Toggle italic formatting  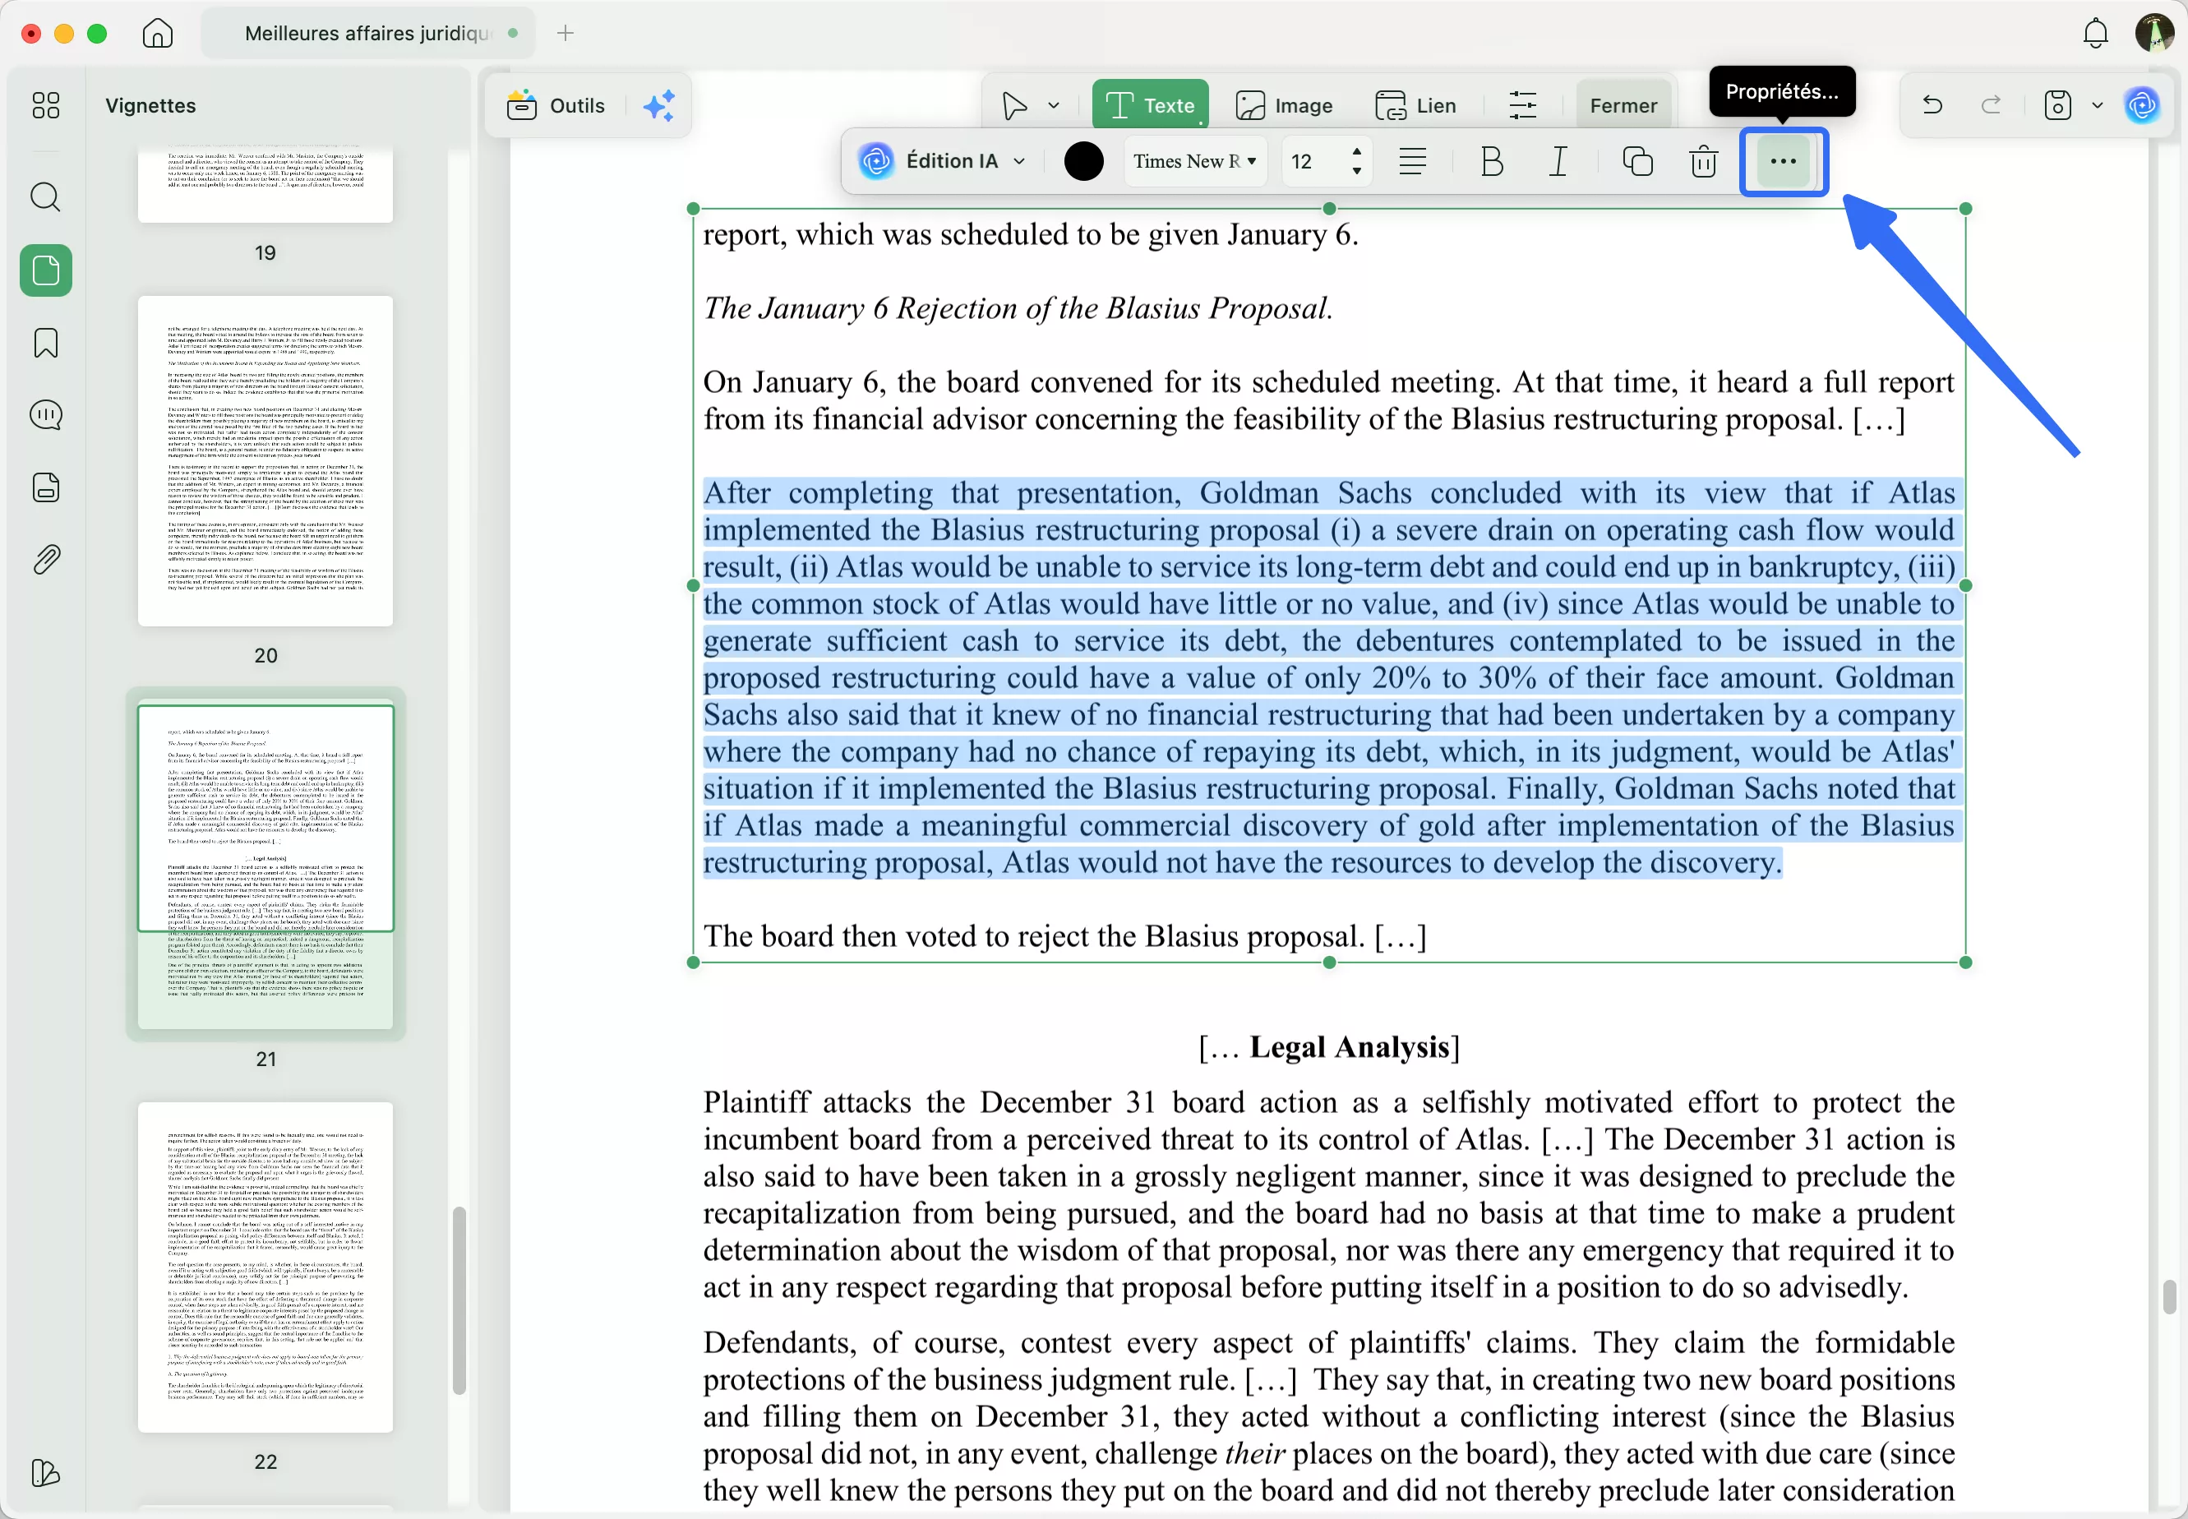click(x=1558, y=162)
